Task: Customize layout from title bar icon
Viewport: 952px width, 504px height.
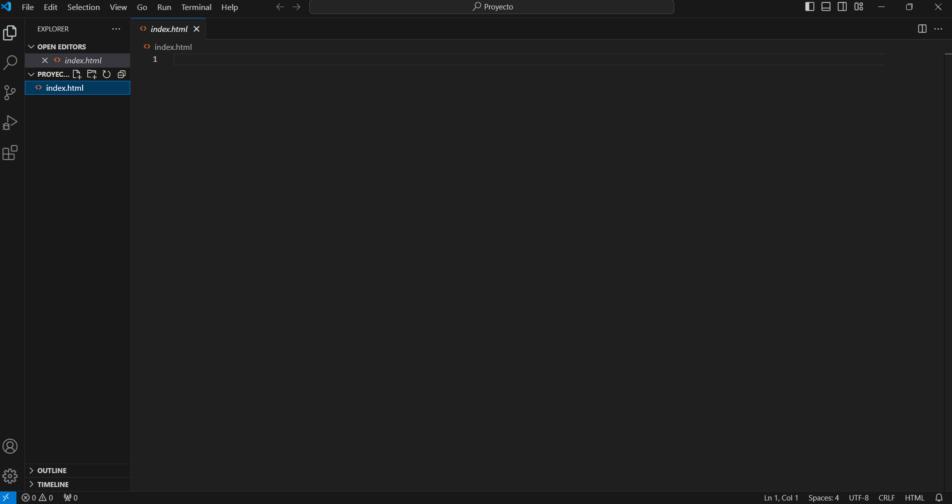Action: pyautogui.click(x=859, y=7)
